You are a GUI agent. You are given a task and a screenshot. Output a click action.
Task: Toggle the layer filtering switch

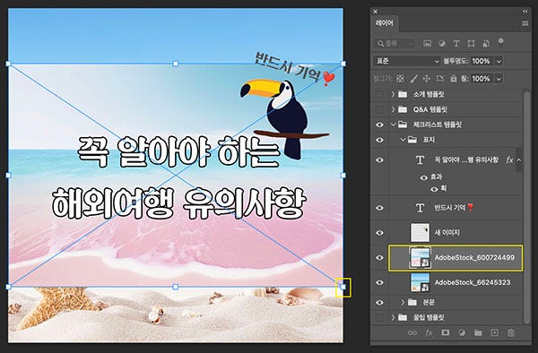(501, 42)
